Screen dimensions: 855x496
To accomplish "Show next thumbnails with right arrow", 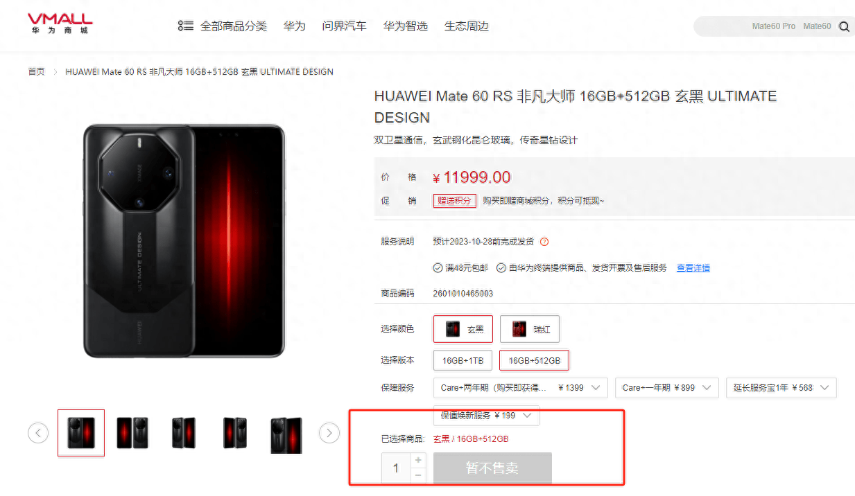I will point(329,433).
